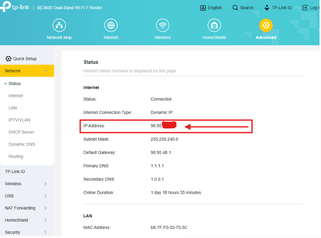Screen dimensions: 321x238
Task: Click the Internet globe icon
Action: pyautogui.click(x=111, y=25)
